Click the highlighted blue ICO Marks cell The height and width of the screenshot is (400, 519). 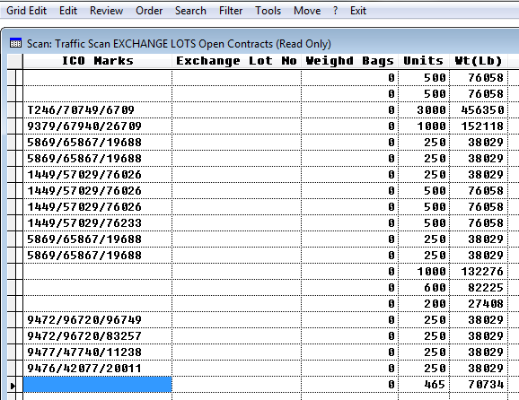tap(98, 385)
